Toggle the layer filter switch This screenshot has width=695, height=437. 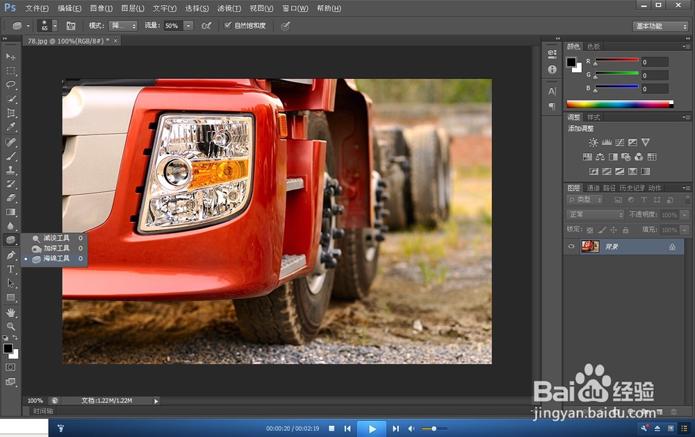click(687, 200)
